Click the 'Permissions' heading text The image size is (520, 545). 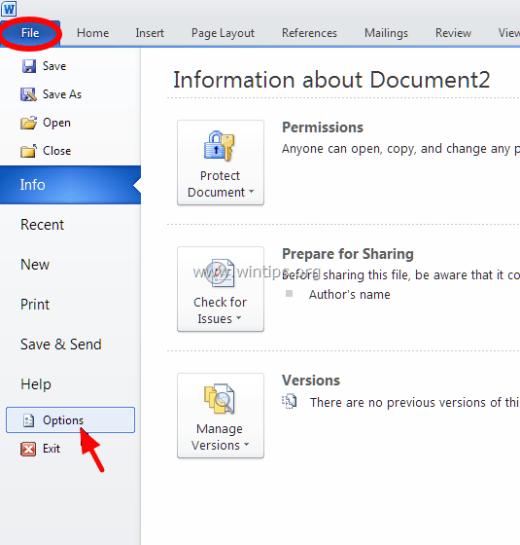click(x=323, y=127)
